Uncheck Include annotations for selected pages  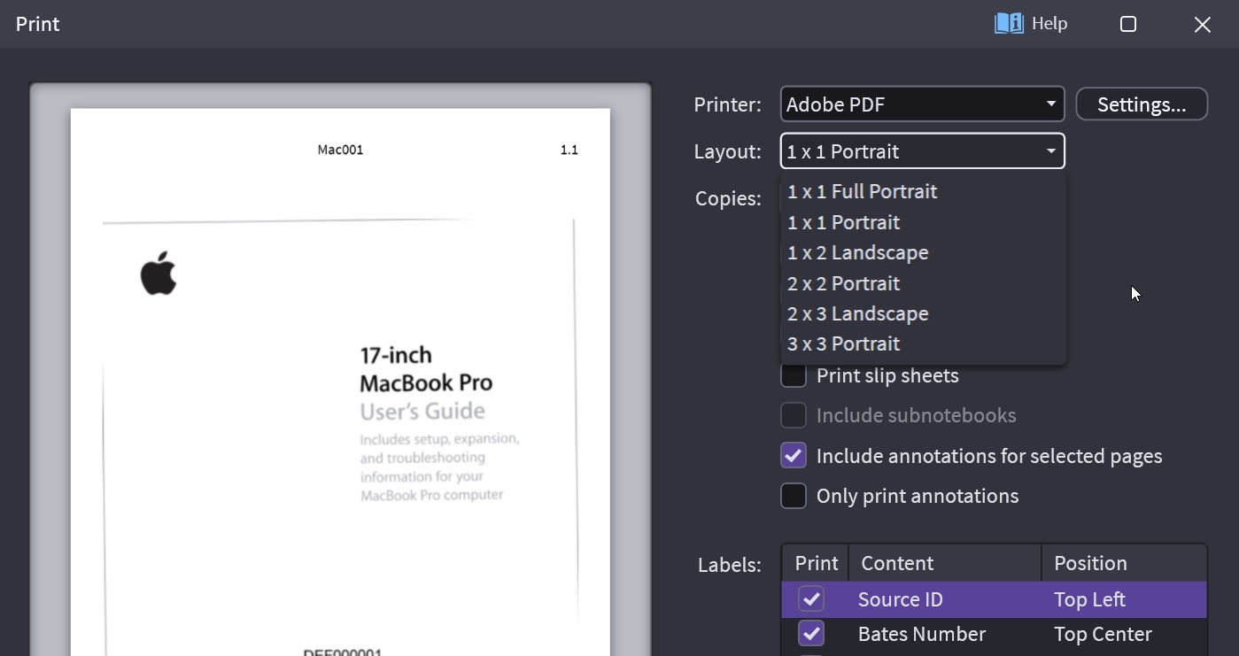[x=794, y=456]
